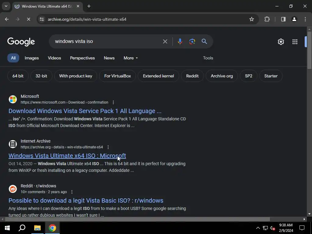312x234 pixels.
Task: Show hidden system tray icons
Action: pos(258,228)
